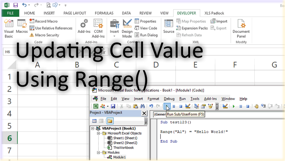
Task: Click Undo in the VBA toolbar
Action: click(151, 106)
